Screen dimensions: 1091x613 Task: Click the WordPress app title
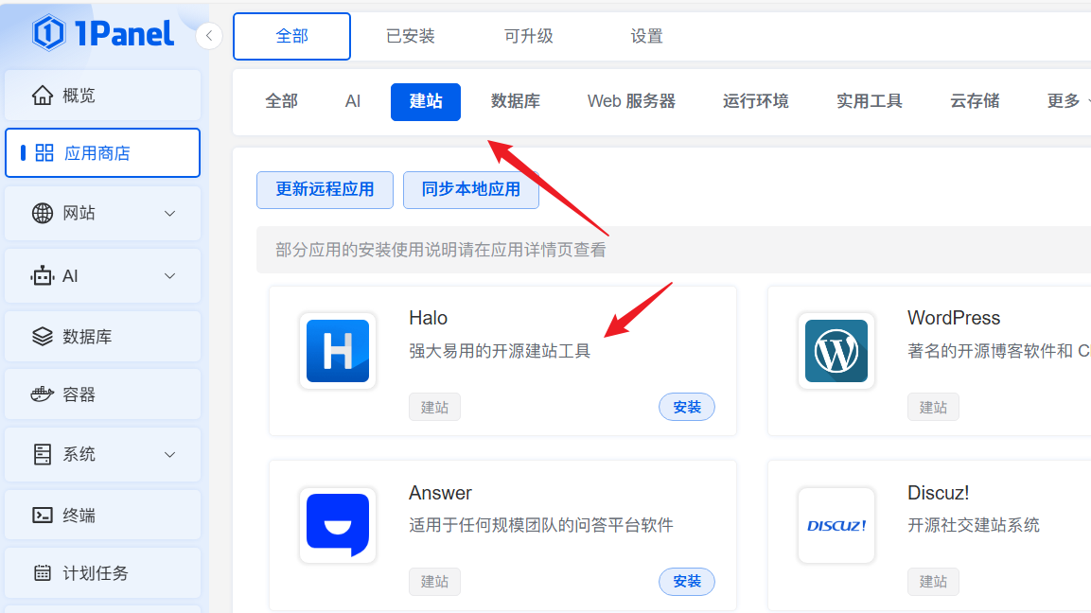(x=954, y=318)
